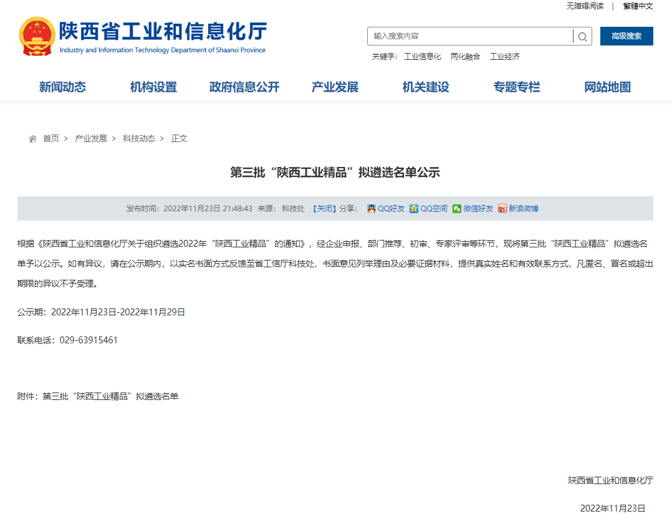This screenshot has height=524, width=672.
Task: Go to 科技动态 in breadcrumb
Action: (x=139, y=139)
